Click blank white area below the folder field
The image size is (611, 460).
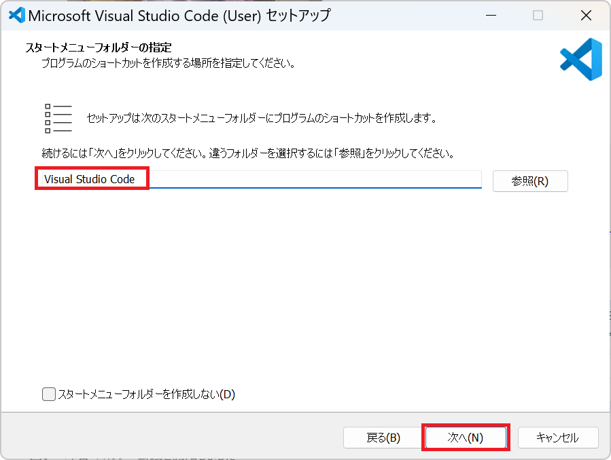click(306, 285)
